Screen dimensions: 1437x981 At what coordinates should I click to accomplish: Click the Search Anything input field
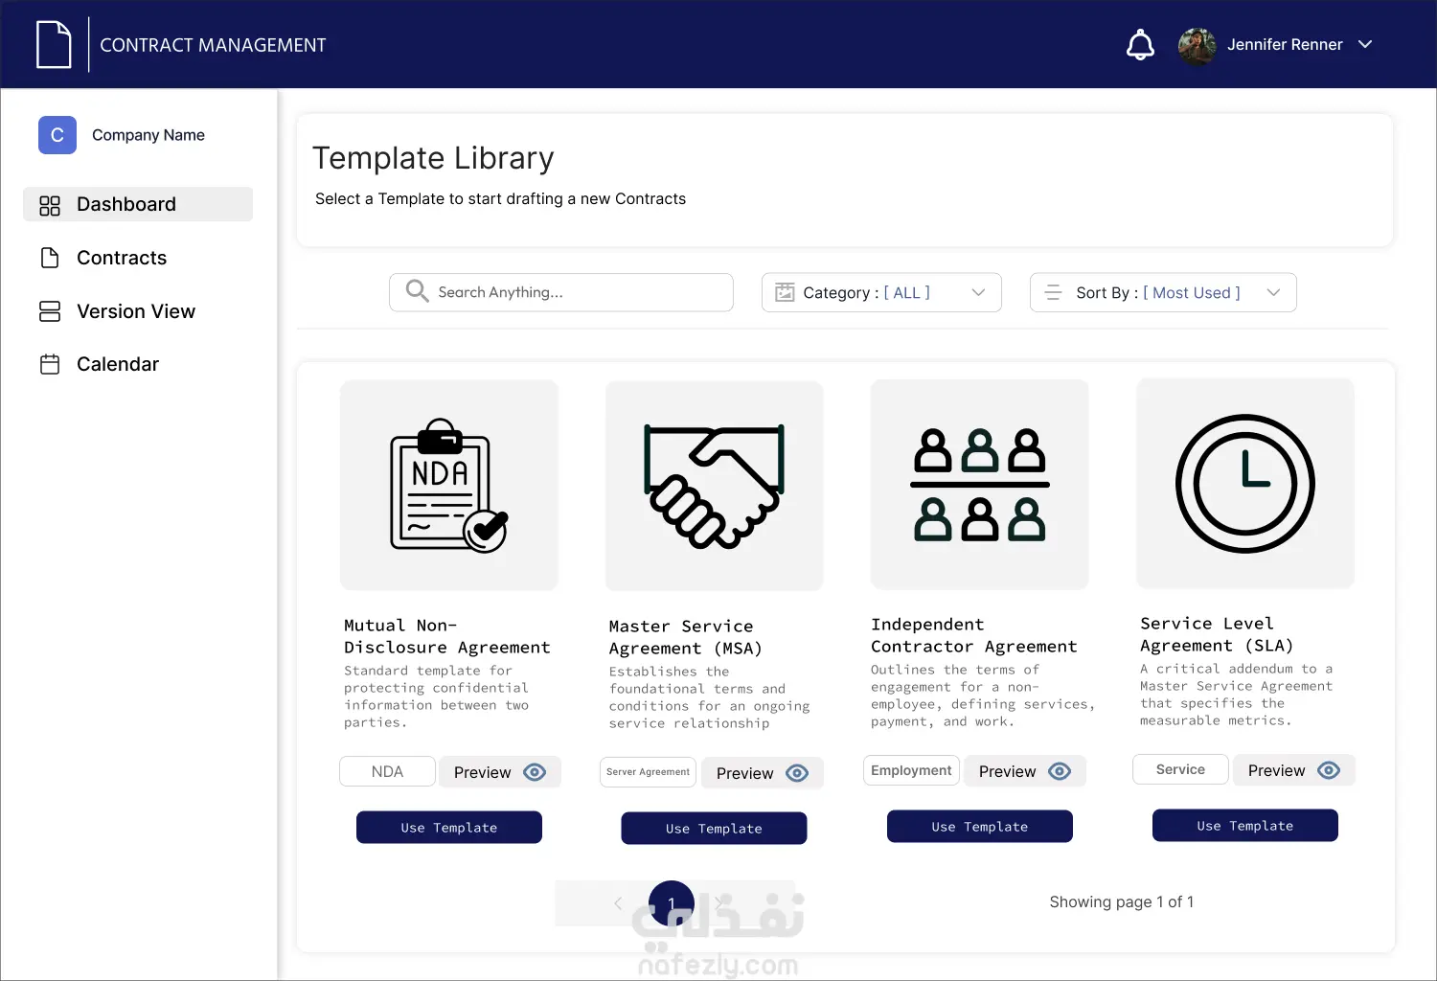point(575,292)
